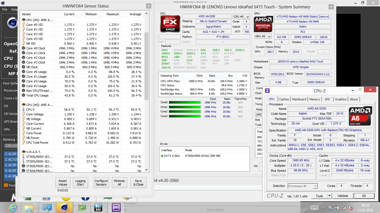Start logging with Logging Start button
Image resolution: width=380 pixels, height=213 pixels.
click(x=80, y=182)
